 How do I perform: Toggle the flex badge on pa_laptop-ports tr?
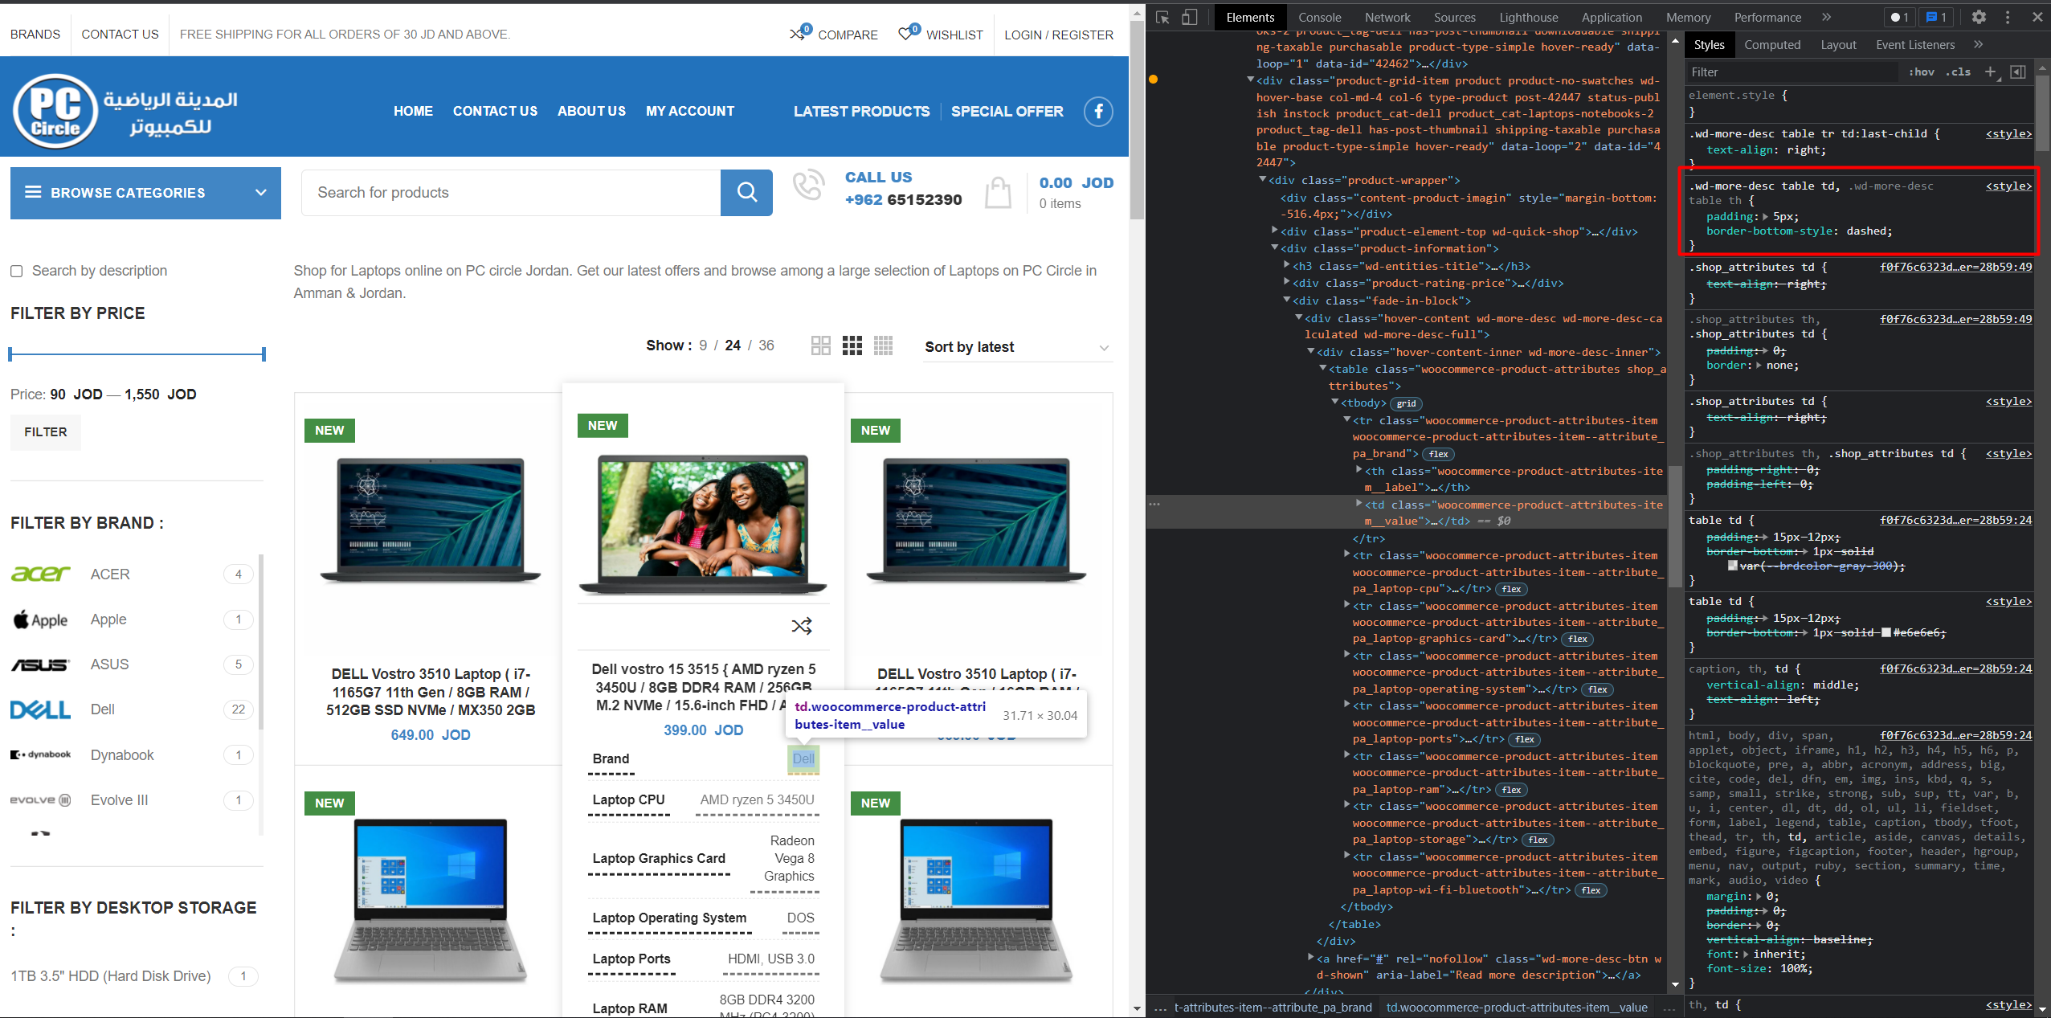[x=1525, y=739]
